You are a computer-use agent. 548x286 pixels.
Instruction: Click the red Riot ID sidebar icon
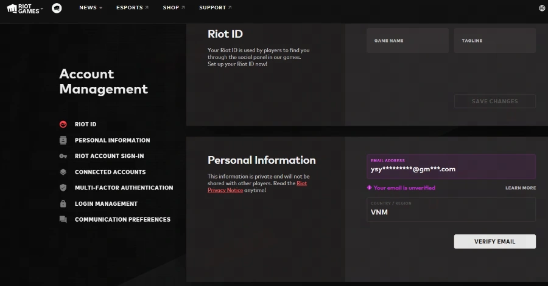[x=63, y=124]
